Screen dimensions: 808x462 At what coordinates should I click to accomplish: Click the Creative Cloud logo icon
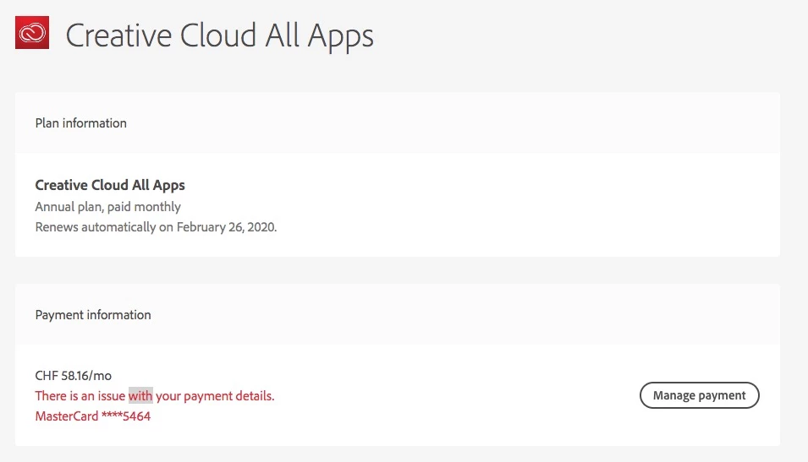click(32, 32)
